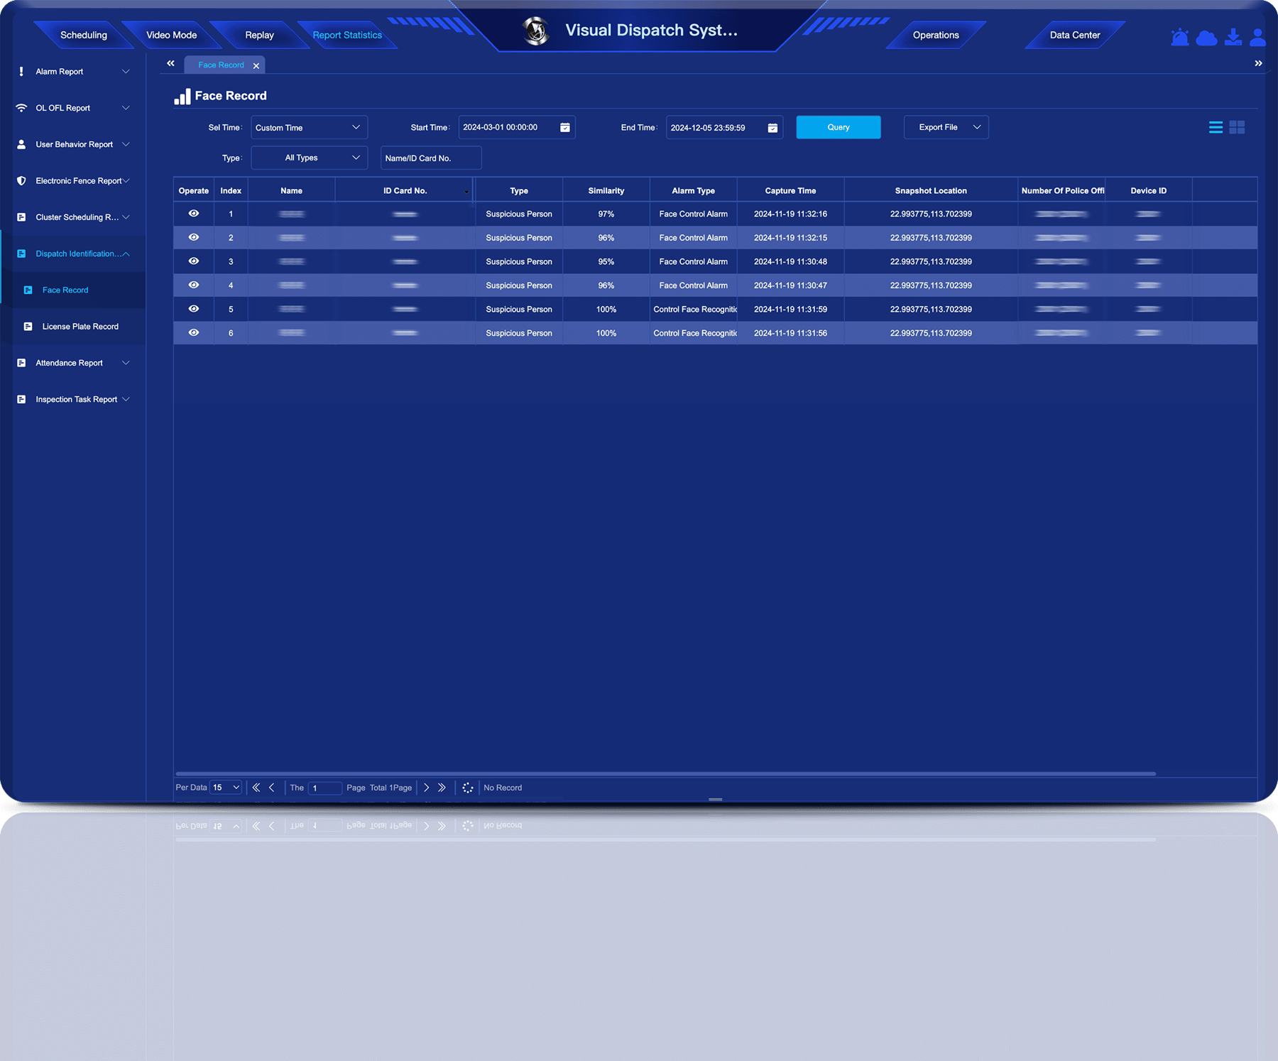Open the Sel Time Custom Time dropdown
The width and height of the screenshot is (1278, 1061).
tap(309, 128)
